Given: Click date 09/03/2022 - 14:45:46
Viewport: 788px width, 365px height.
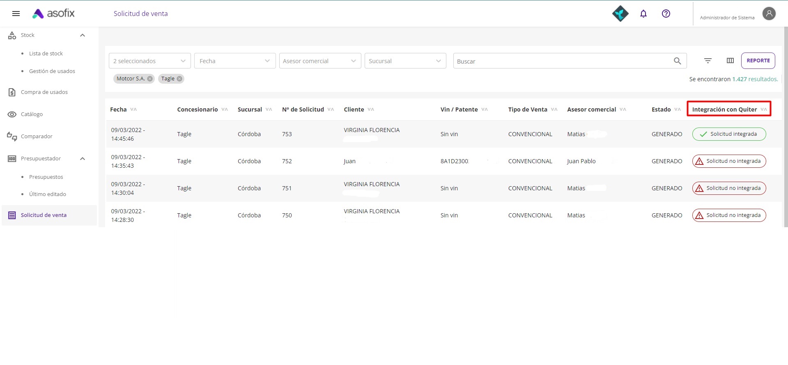Looking at the screenshot, I should point(128,134).
